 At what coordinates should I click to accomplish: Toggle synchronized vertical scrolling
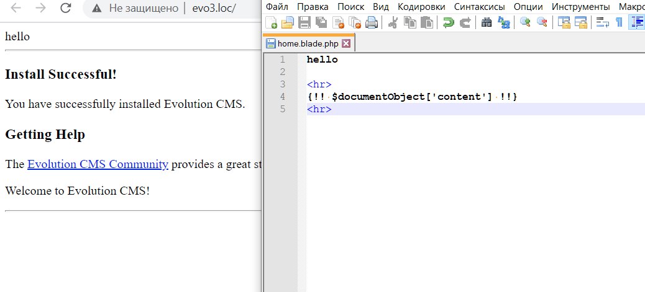(564, 22)
